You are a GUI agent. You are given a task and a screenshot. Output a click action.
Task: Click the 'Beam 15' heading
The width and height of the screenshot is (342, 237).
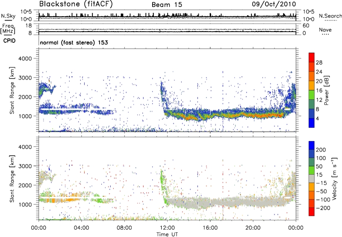click(x=167, y=5)
